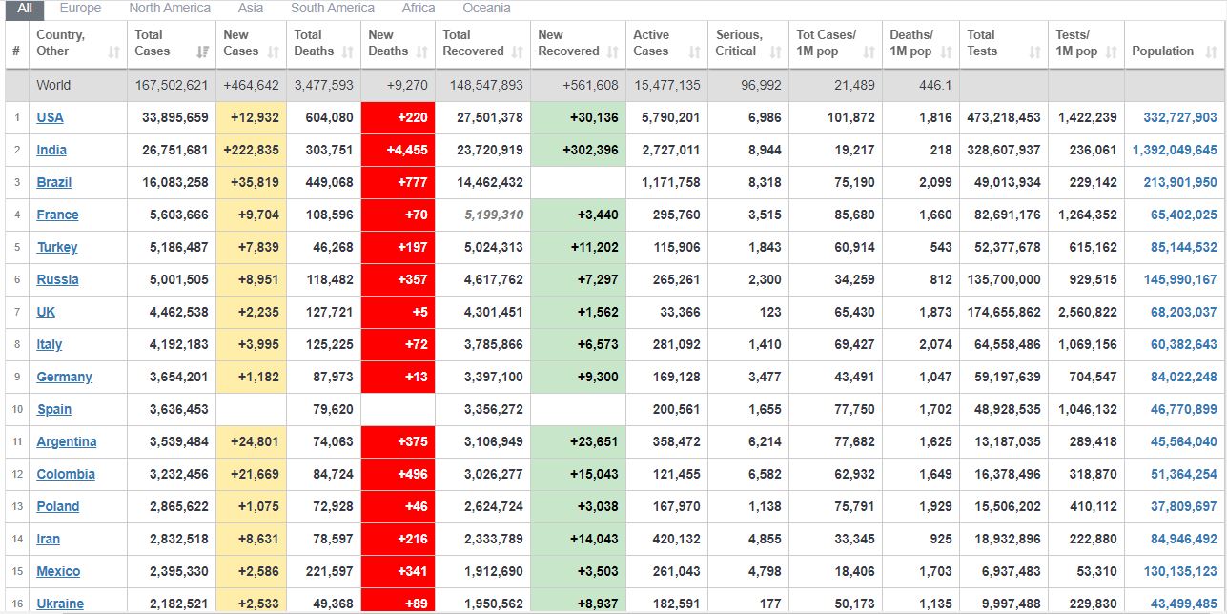Show the Asia region tab
This screenshot has width=1227, height=614.
[251, 8]
